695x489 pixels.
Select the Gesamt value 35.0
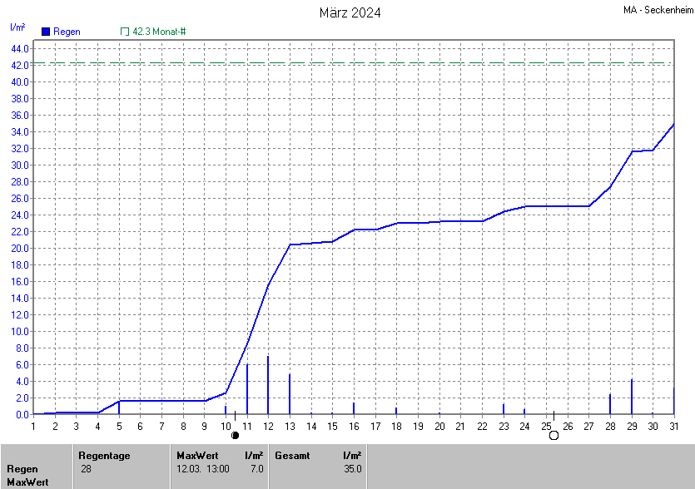point(351,469)
